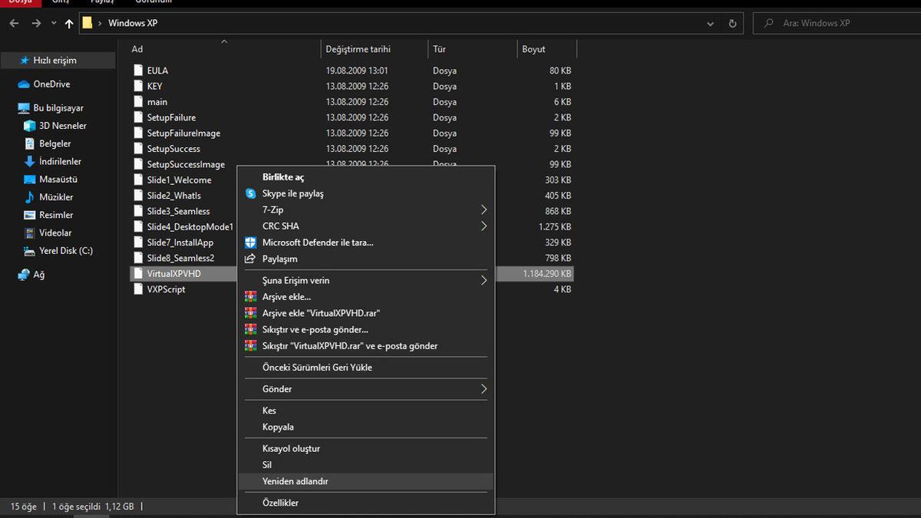Click the WinRAR icon next to 'Arşive ekle...'
The height and width of the screenshot is (518, 921).
click(250, 296)
